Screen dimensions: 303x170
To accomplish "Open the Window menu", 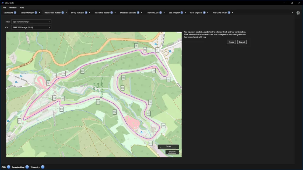I will [x=13, y=8].
